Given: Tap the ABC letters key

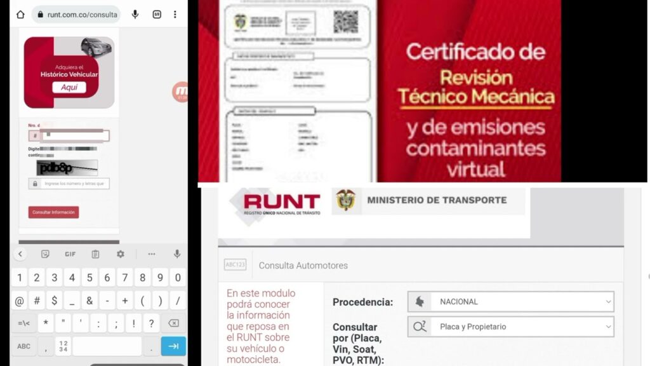Looking at the screenshot, I should 23,346.
